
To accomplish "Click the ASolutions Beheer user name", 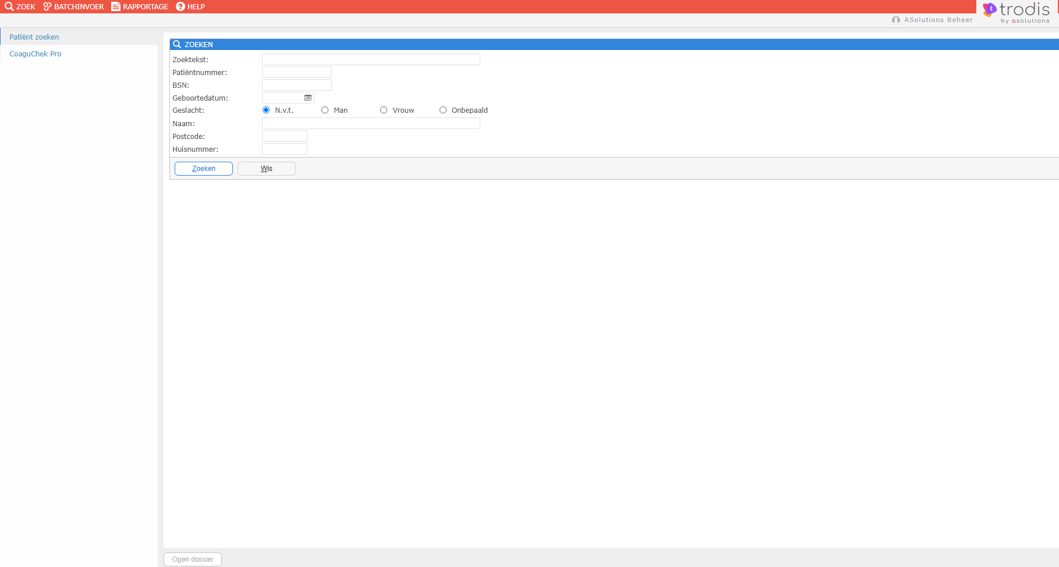I will (x=938, y=20).
